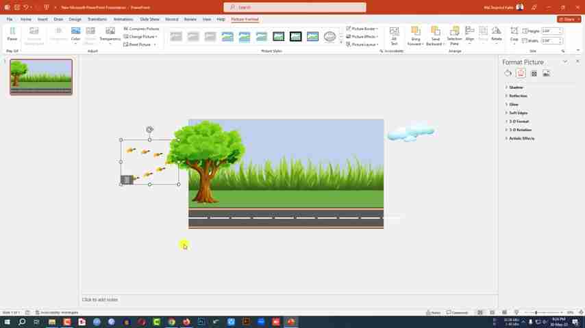Click Compress Pictures
The width and height of the screenshot is (585, 328).
141,29
